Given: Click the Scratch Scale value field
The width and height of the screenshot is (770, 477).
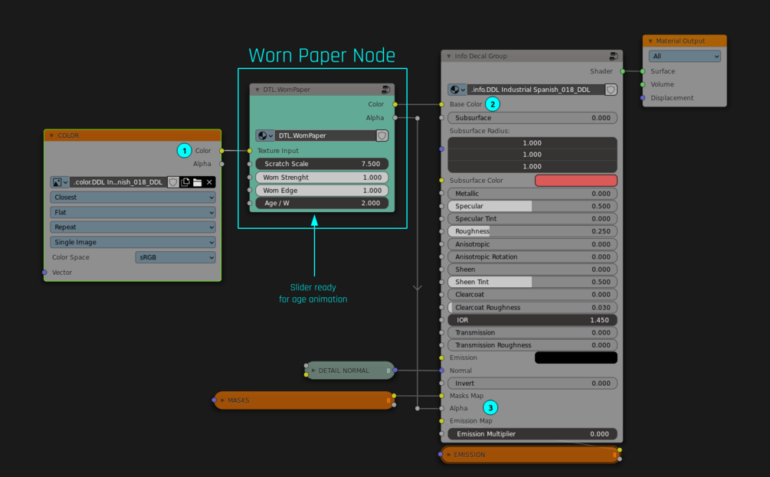Looking at the screenshot, I should coord(322,164).
